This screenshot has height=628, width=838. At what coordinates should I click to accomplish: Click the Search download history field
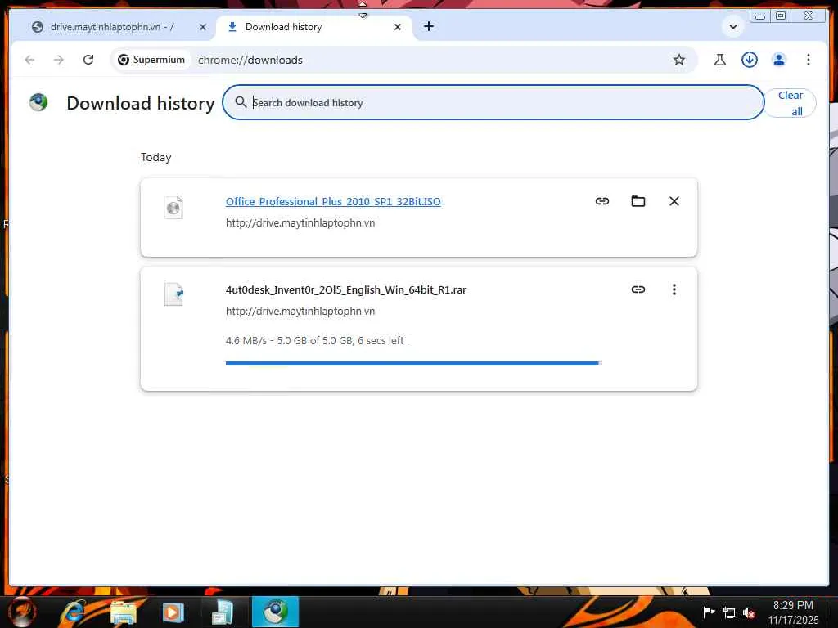[493, 102]
